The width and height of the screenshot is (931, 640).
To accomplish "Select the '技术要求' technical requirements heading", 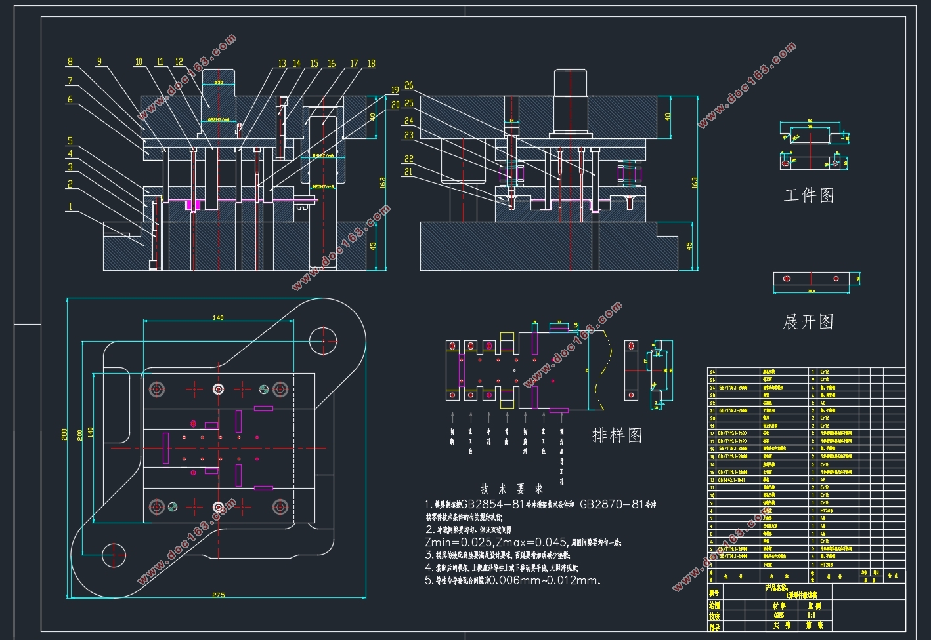I will 512,489.
